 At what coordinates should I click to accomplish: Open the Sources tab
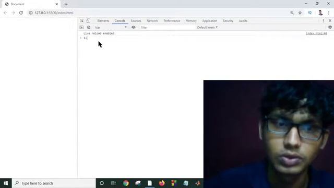(x=136, y=21)
